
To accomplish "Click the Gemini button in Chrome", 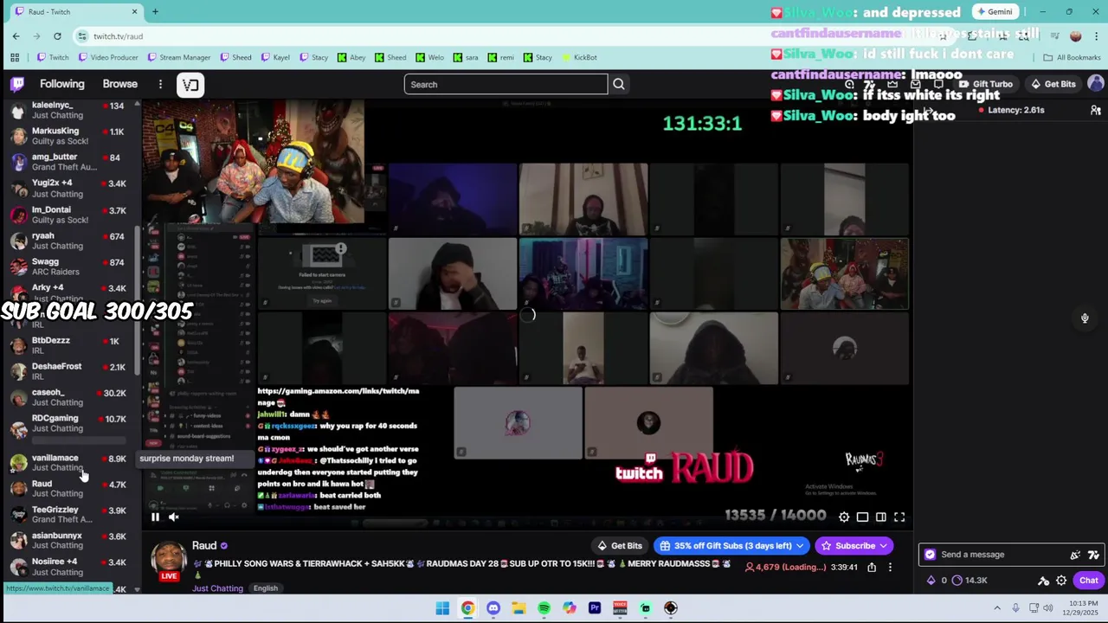I will [994, 11].
